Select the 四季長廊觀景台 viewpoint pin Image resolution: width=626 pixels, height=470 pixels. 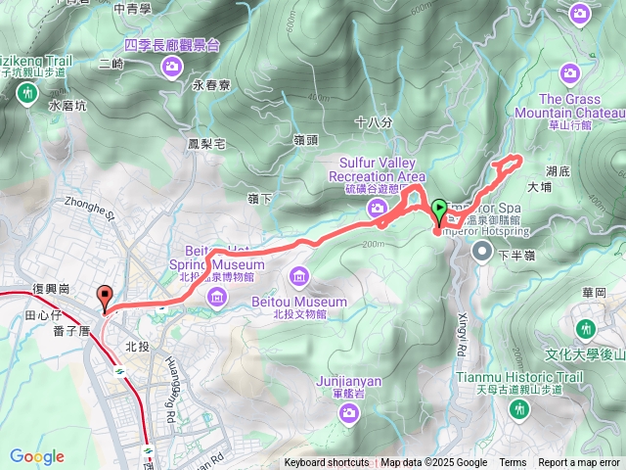[x=172, y=67]
